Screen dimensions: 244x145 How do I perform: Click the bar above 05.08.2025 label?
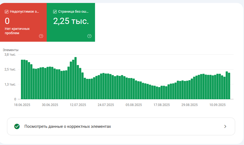[134, 89]
